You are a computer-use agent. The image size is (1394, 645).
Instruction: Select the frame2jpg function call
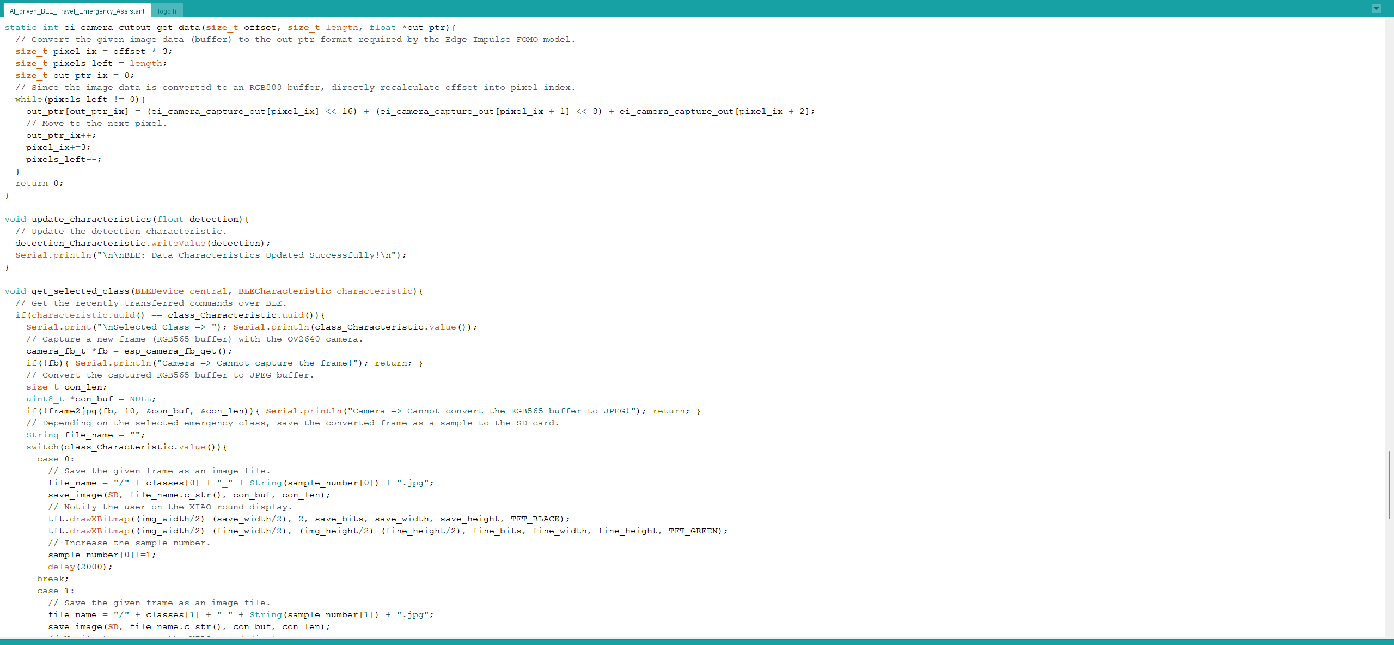72,411
